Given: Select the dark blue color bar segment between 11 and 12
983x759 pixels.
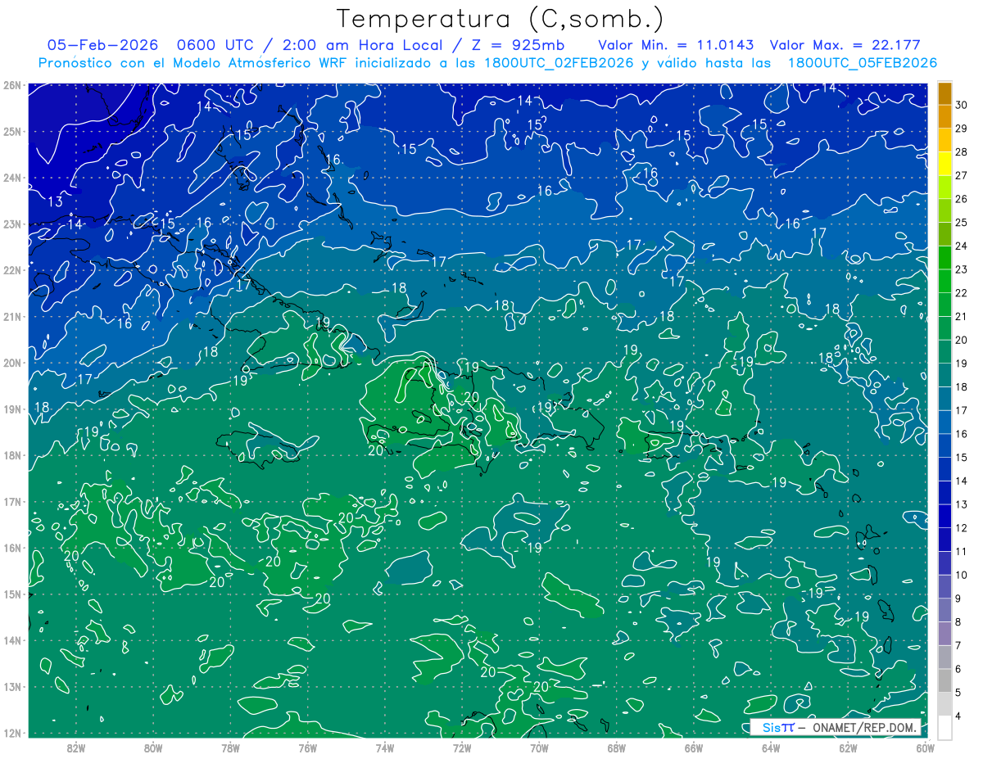Looking at the screenshot, I should [945, 540].
